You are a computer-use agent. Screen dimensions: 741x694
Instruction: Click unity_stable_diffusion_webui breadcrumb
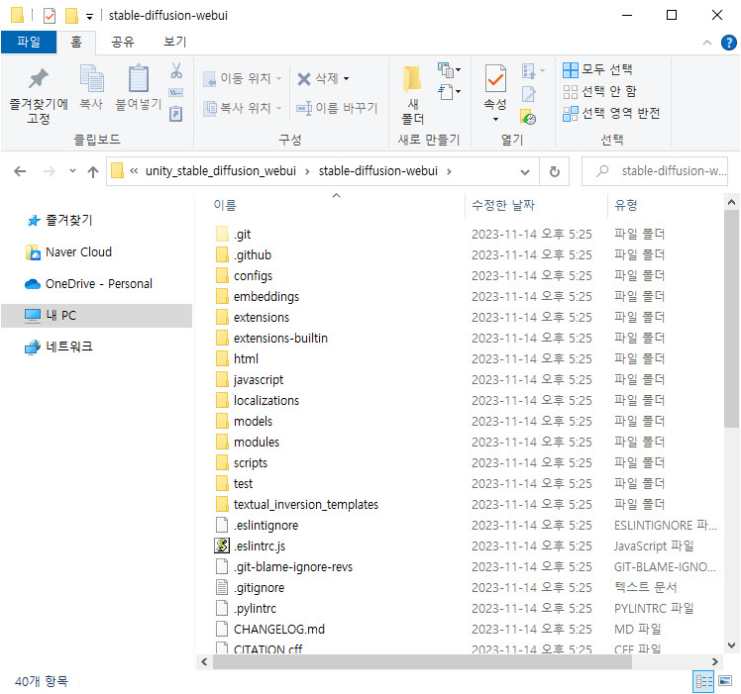[x=221, y=171]
